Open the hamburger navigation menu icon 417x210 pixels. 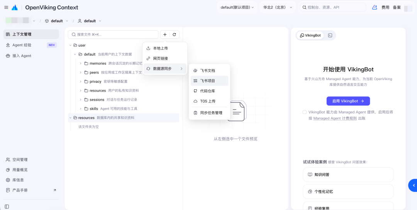tap(6, 7)
